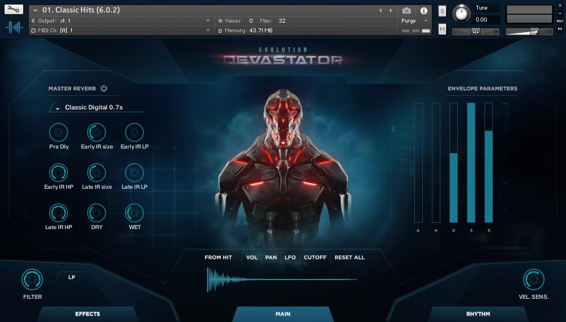The height and width of the screenshot is (322, 566).
Task: Toggle the FROM HIT option
Action: point(218,257)
